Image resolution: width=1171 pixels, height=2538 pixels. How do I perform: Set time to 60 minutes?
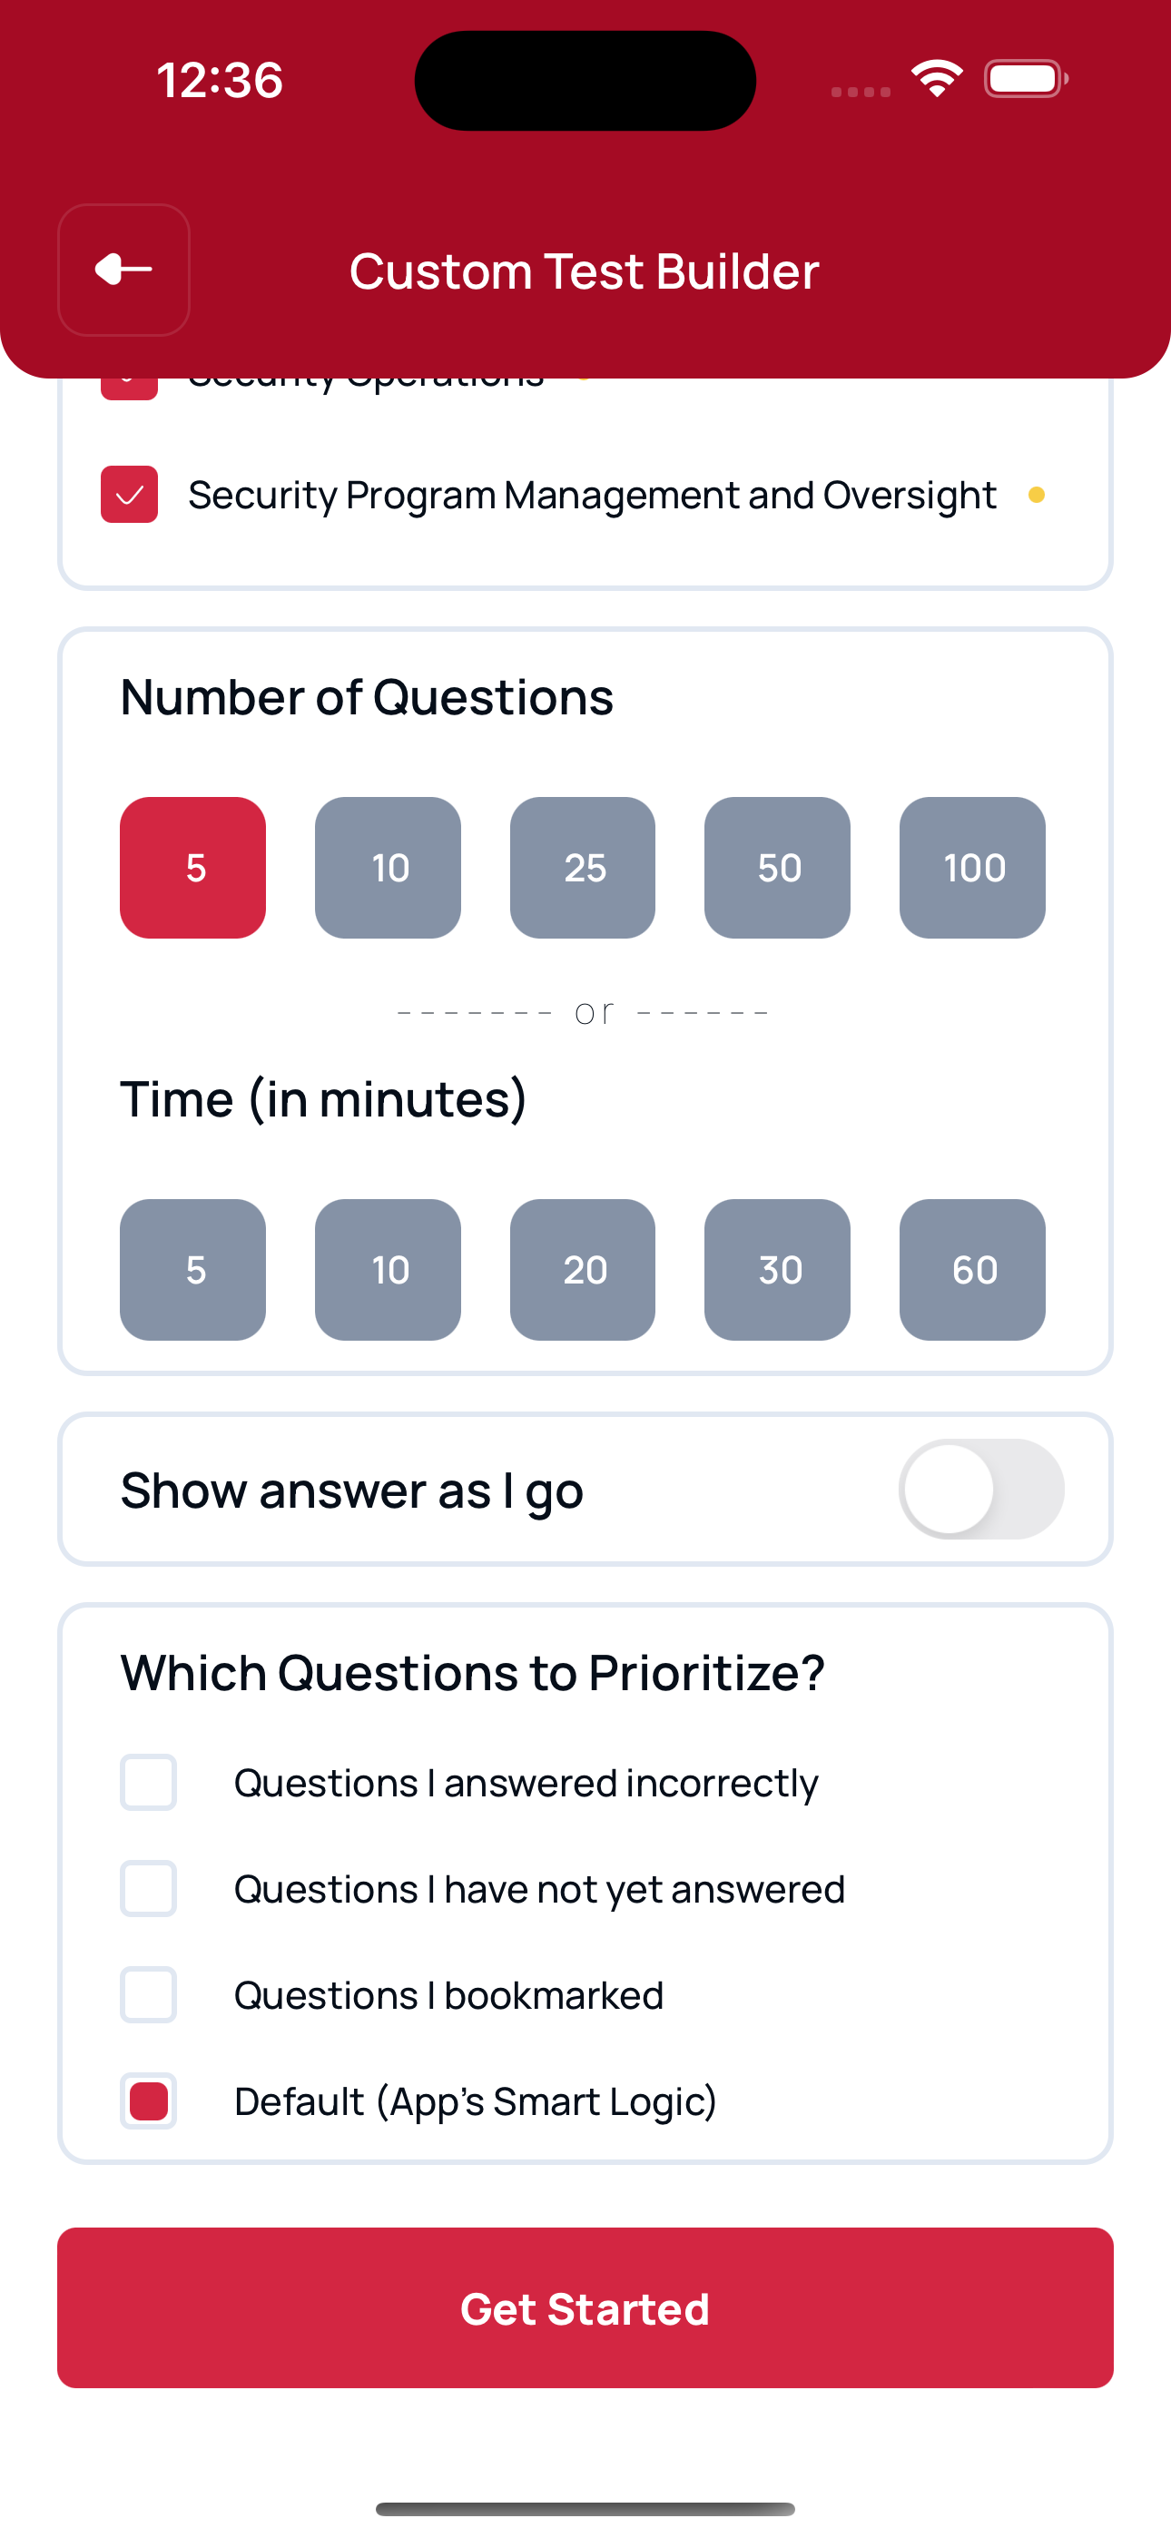tap(972, 1270)
